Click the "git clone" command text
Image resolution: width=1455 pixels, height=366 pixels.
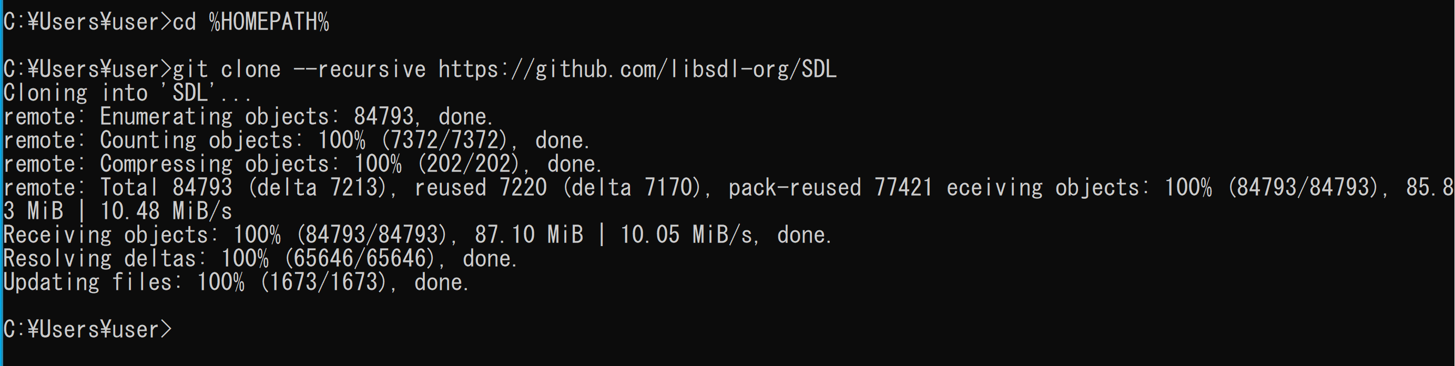tap(227, 69)
